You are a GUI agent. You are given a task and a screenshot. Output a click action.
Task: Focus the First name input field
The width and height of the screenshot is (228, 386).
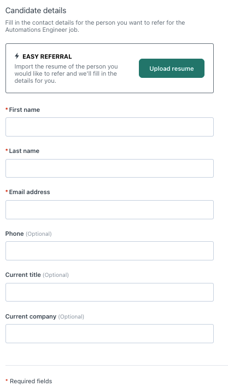(109, 127)
